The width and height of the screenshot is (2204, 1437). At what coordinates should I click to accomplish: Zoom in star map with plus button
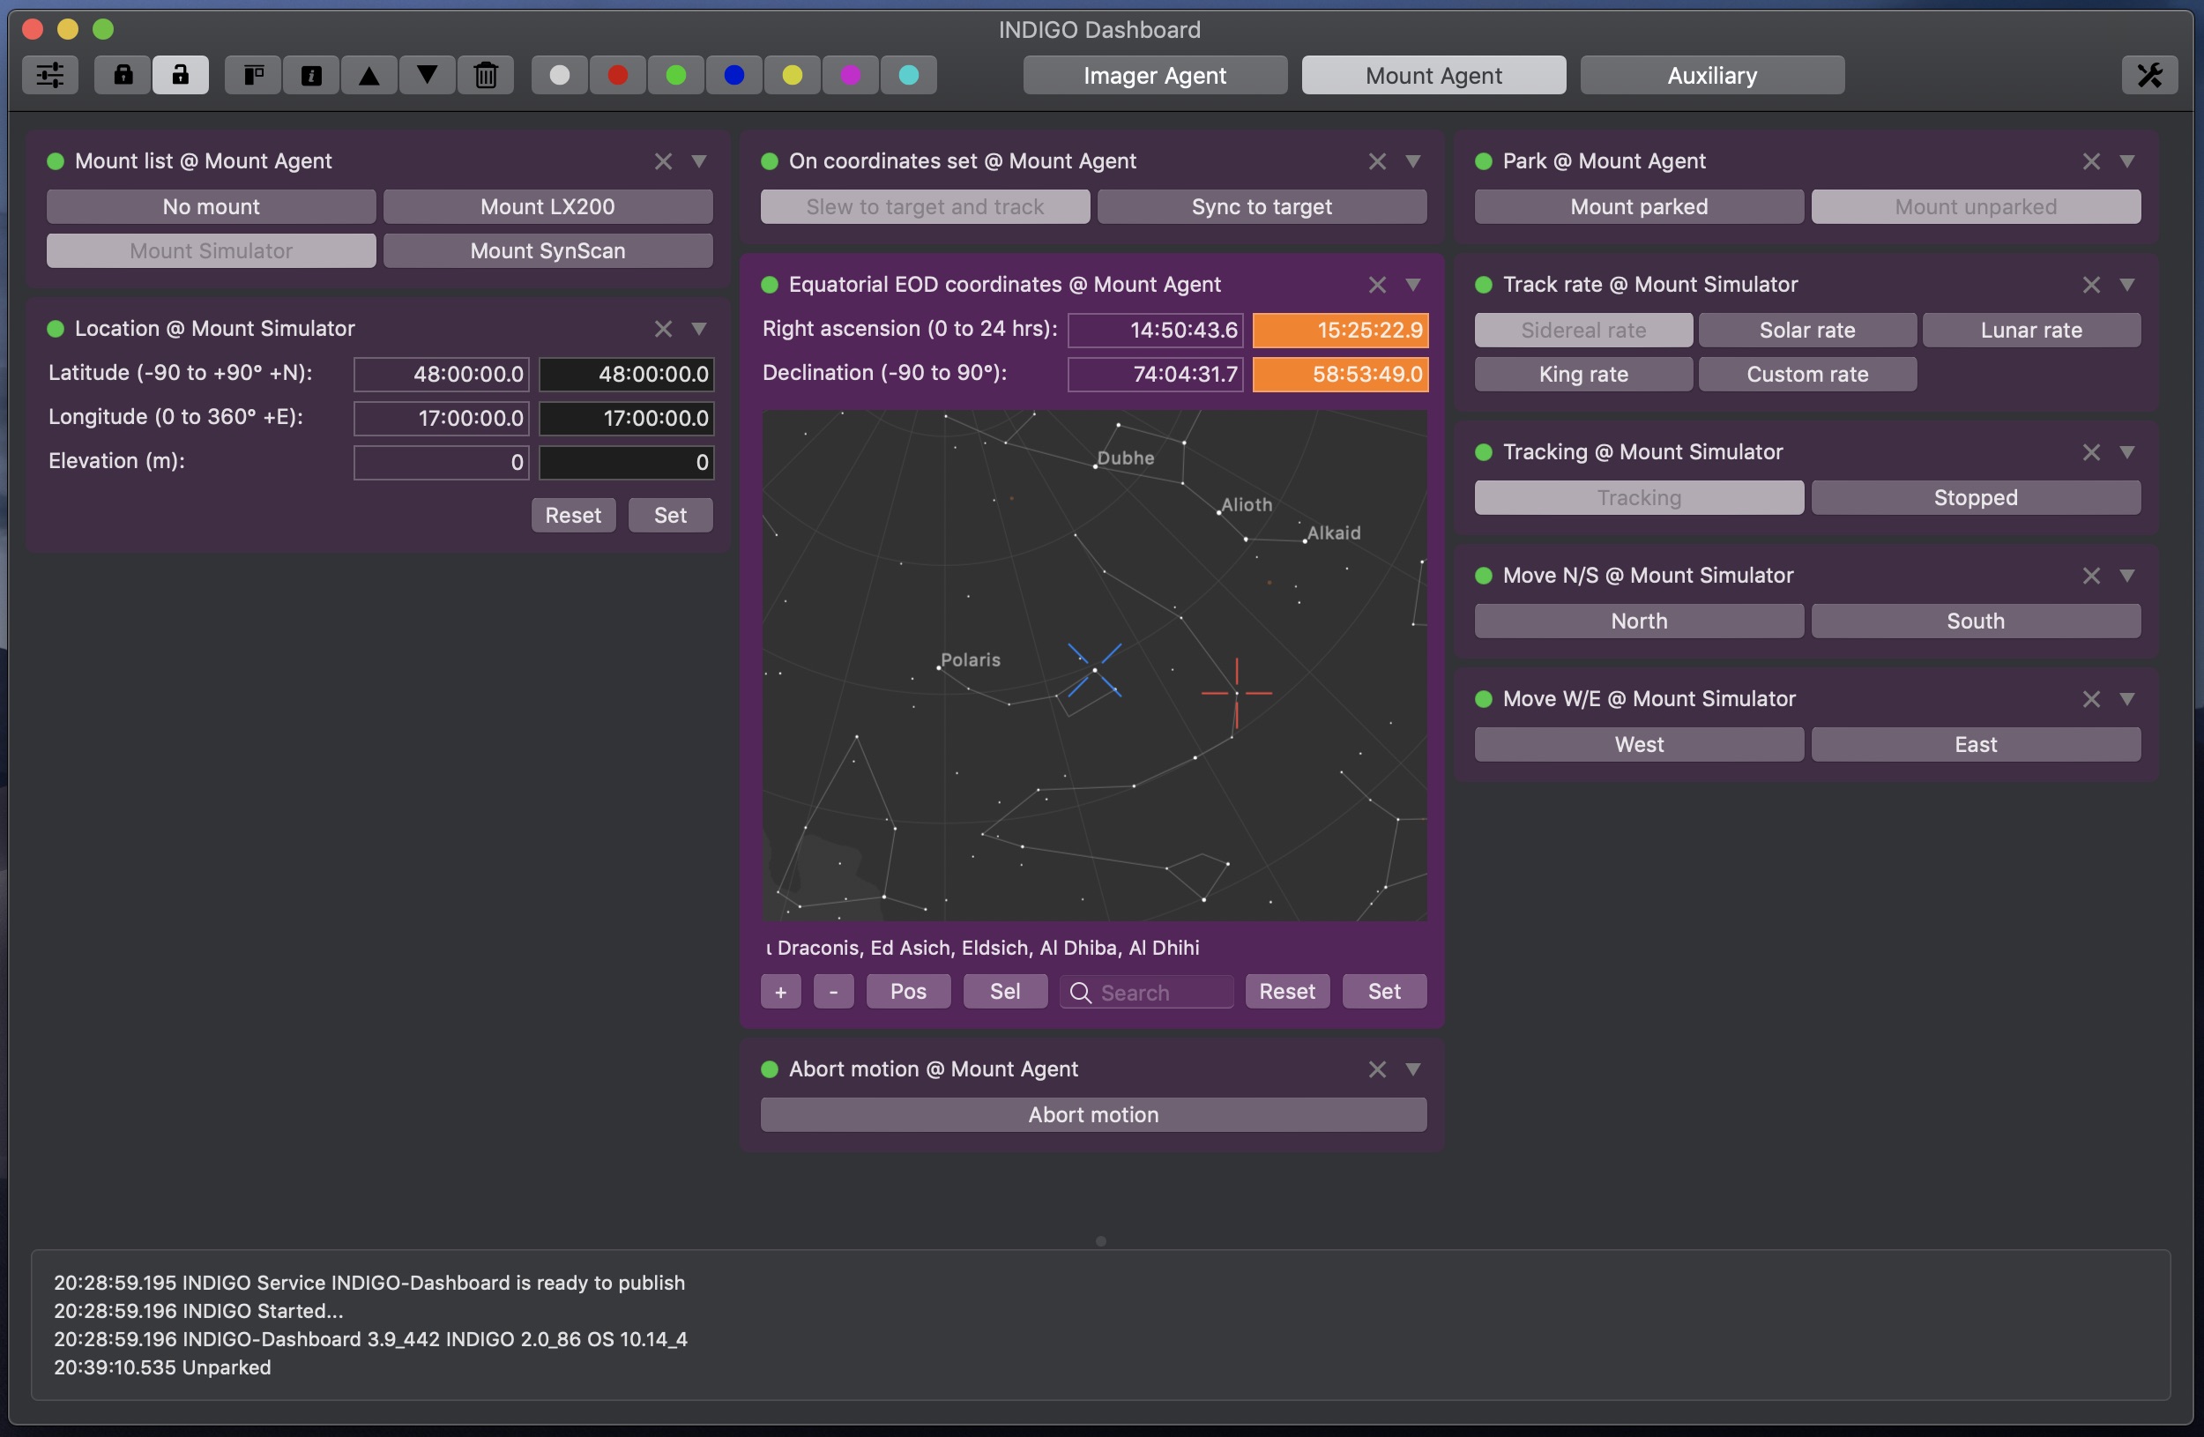tap(781, 992)
